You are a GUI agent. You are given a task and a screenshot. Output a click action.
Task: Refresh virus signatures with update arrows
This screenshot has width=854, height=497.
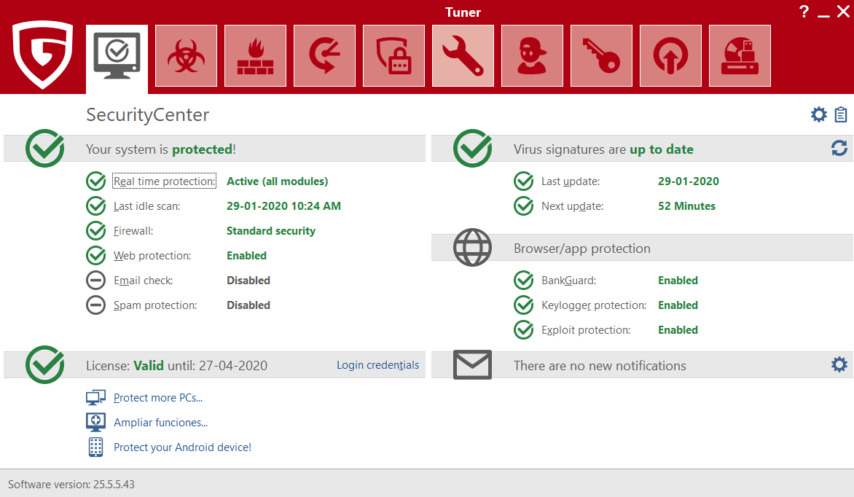[x=839, y=148]
